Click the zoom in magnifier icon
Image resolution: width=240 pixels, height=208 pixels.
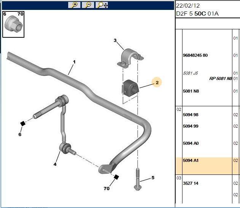pos(74,5)
